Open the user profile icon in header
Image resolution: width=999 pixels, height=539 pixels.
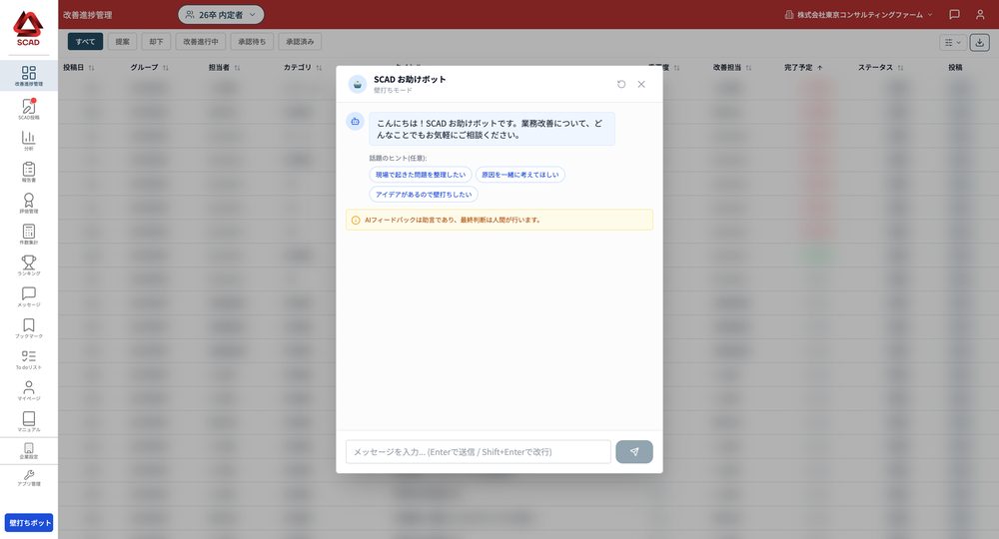tap(980, 14)
